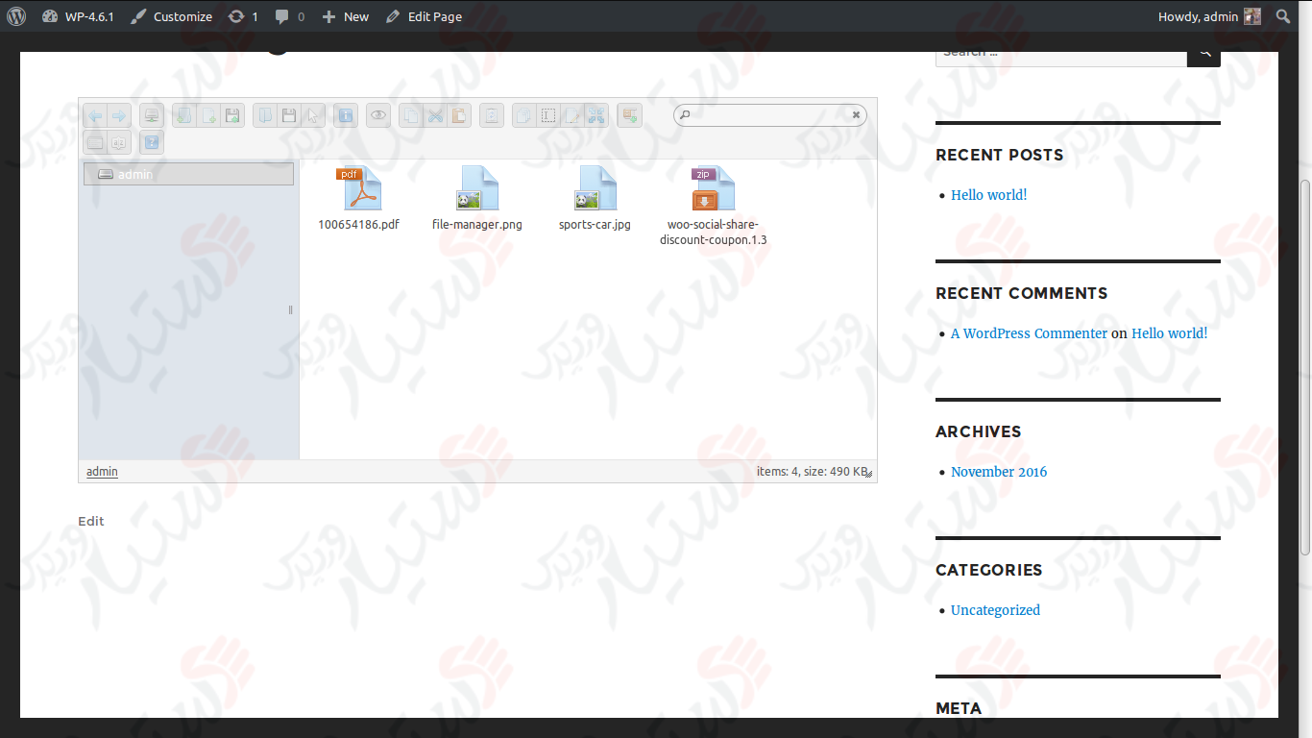Click the Cut scissors icon

435,115
